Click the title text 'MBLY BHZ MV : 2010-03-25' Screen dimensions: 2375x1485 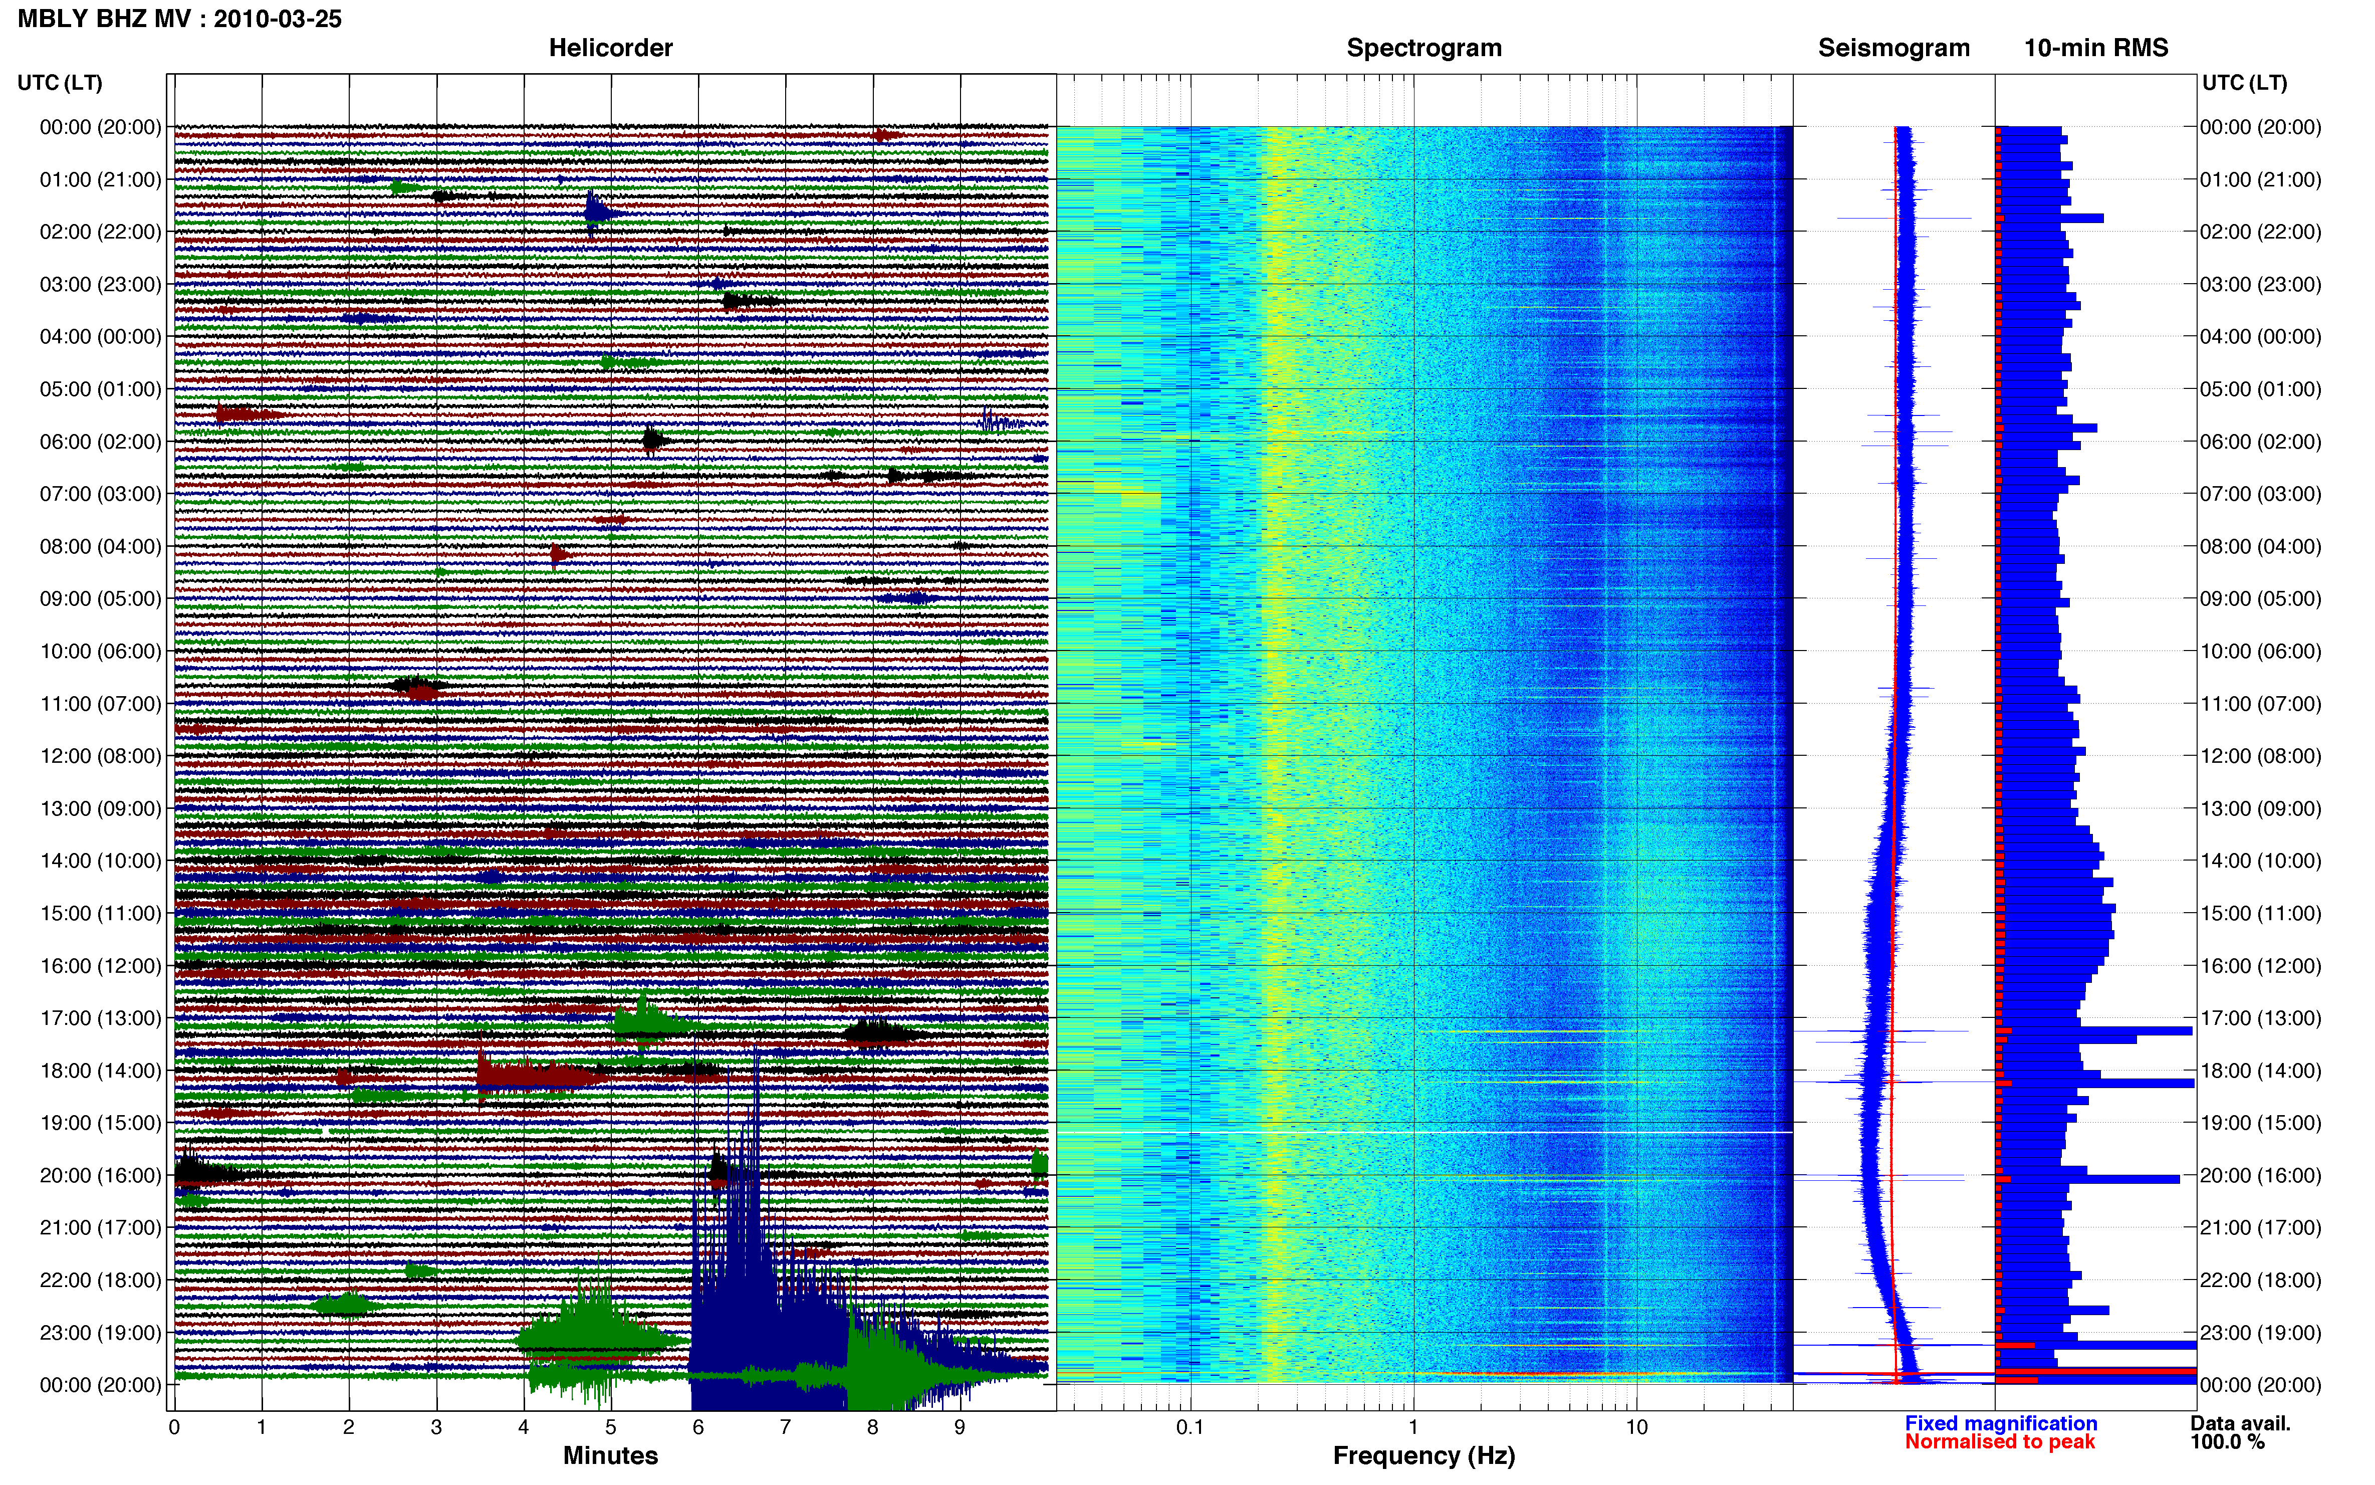click(180, 19)
